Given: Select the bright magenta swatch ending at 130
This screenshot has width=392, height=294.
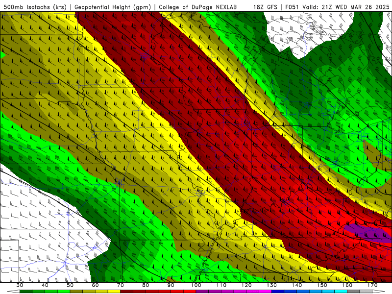Looking at the screenshot, I should 265,292.
